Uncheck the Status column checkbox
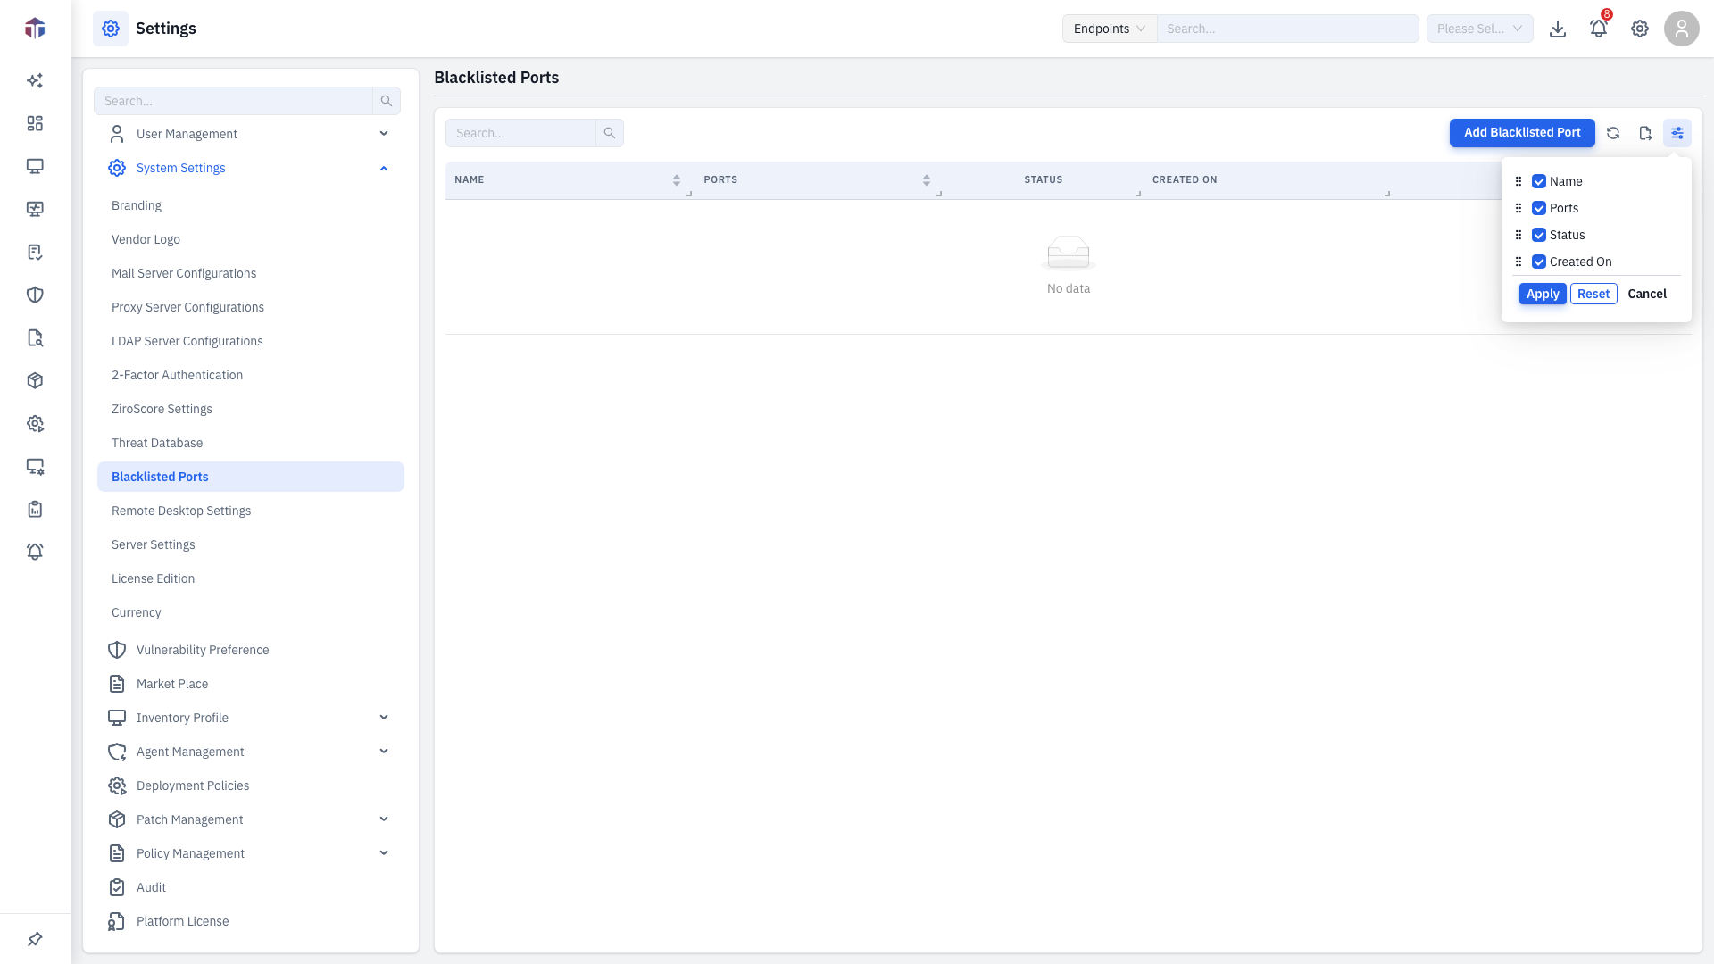This screenshot has height=964, width=1714. point(1539,235)
